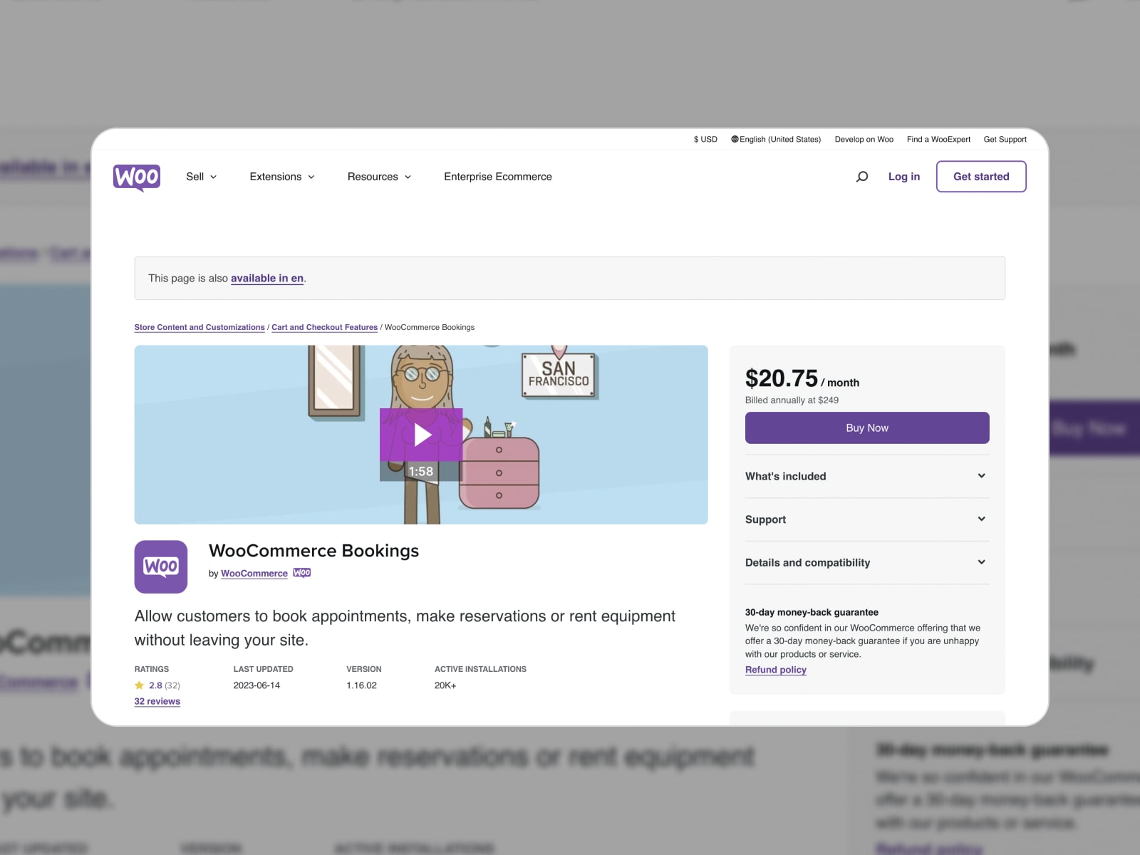Click the yellow rating star icon
The width and height of the screenshot is (1140, 855).
140,685
